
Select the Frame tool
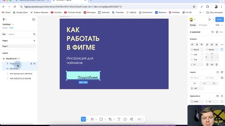92,119
